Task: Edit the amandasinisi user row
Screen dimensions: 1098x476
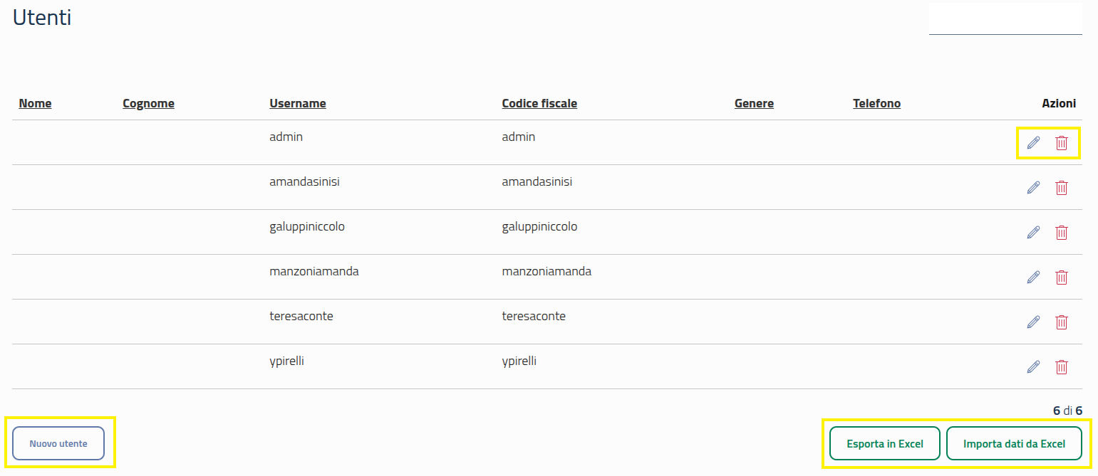Action: pos(1033,188)
